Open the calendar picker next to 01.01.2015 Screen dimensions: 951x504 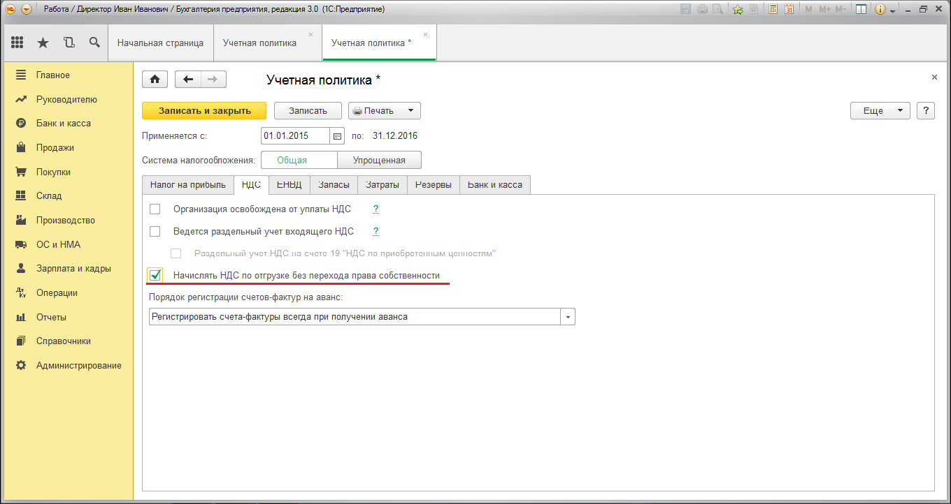(336, 136)
